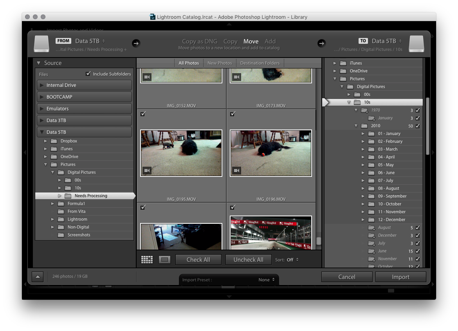Open the Sort dropdown
This screenshot has width=458, height=331.
[293, 259]
